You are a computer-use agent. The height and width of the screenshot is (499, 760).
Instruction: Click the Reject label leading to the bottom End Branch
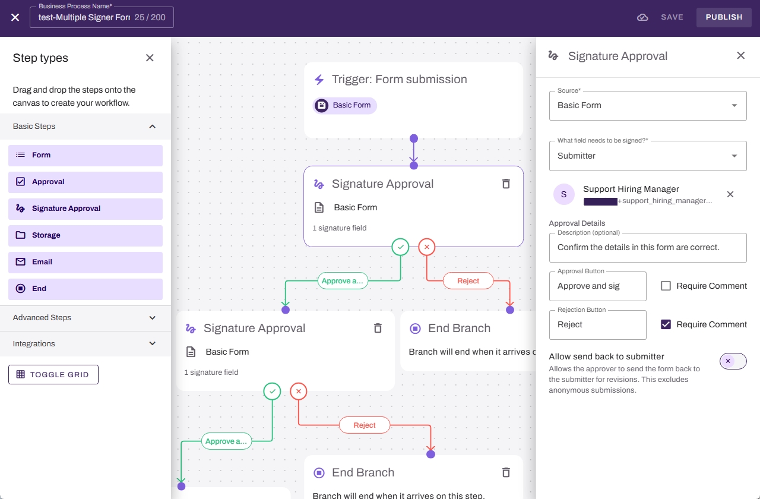click(365, 425)
